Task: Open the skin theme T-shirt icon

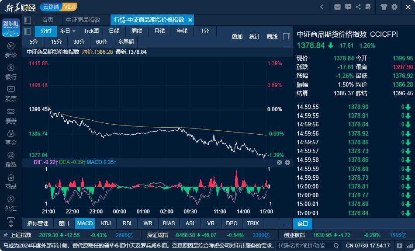Action: click(x=384, y=7)
